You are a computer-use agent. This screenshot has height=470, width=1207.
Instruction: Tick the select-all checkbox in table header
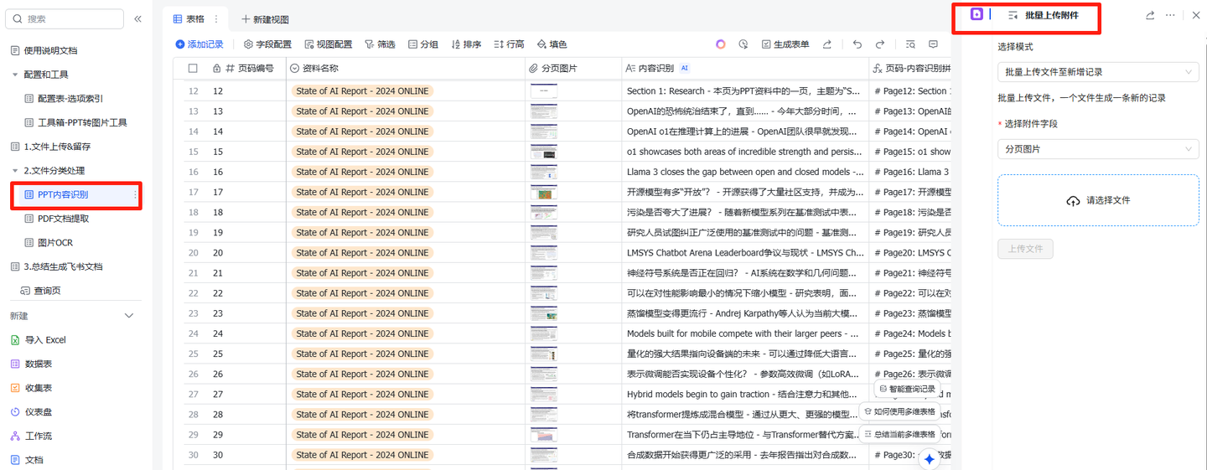pyautogui.click(x=193, y=69)
